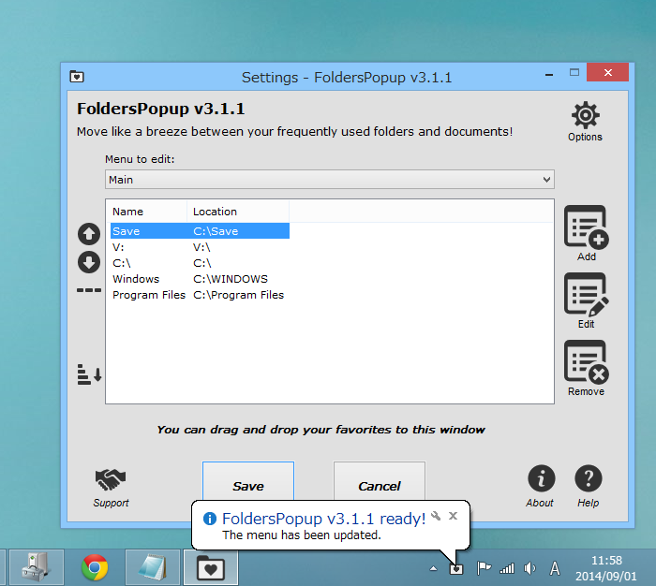Click the C:\WINDOWS location cell
The image size is (656, 586).
[x=231, y=279]
